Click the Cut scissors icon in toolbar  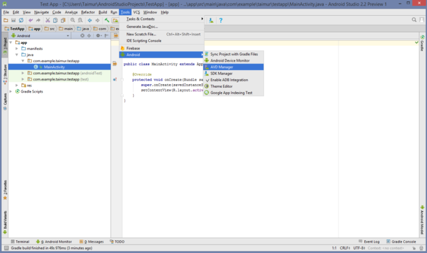(48, 20)
